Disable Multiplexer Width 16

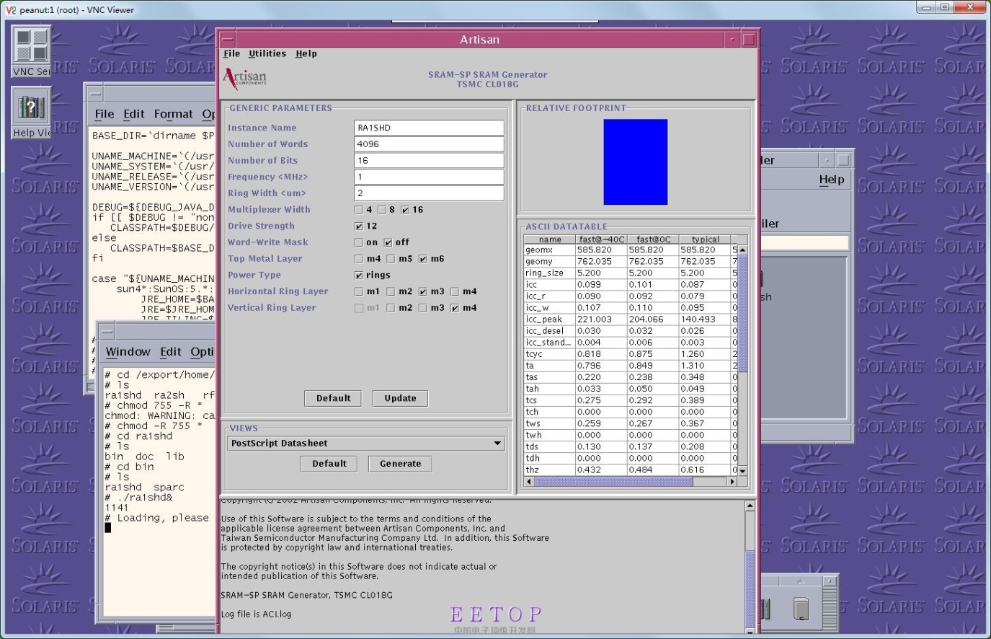tap(405, 210)
